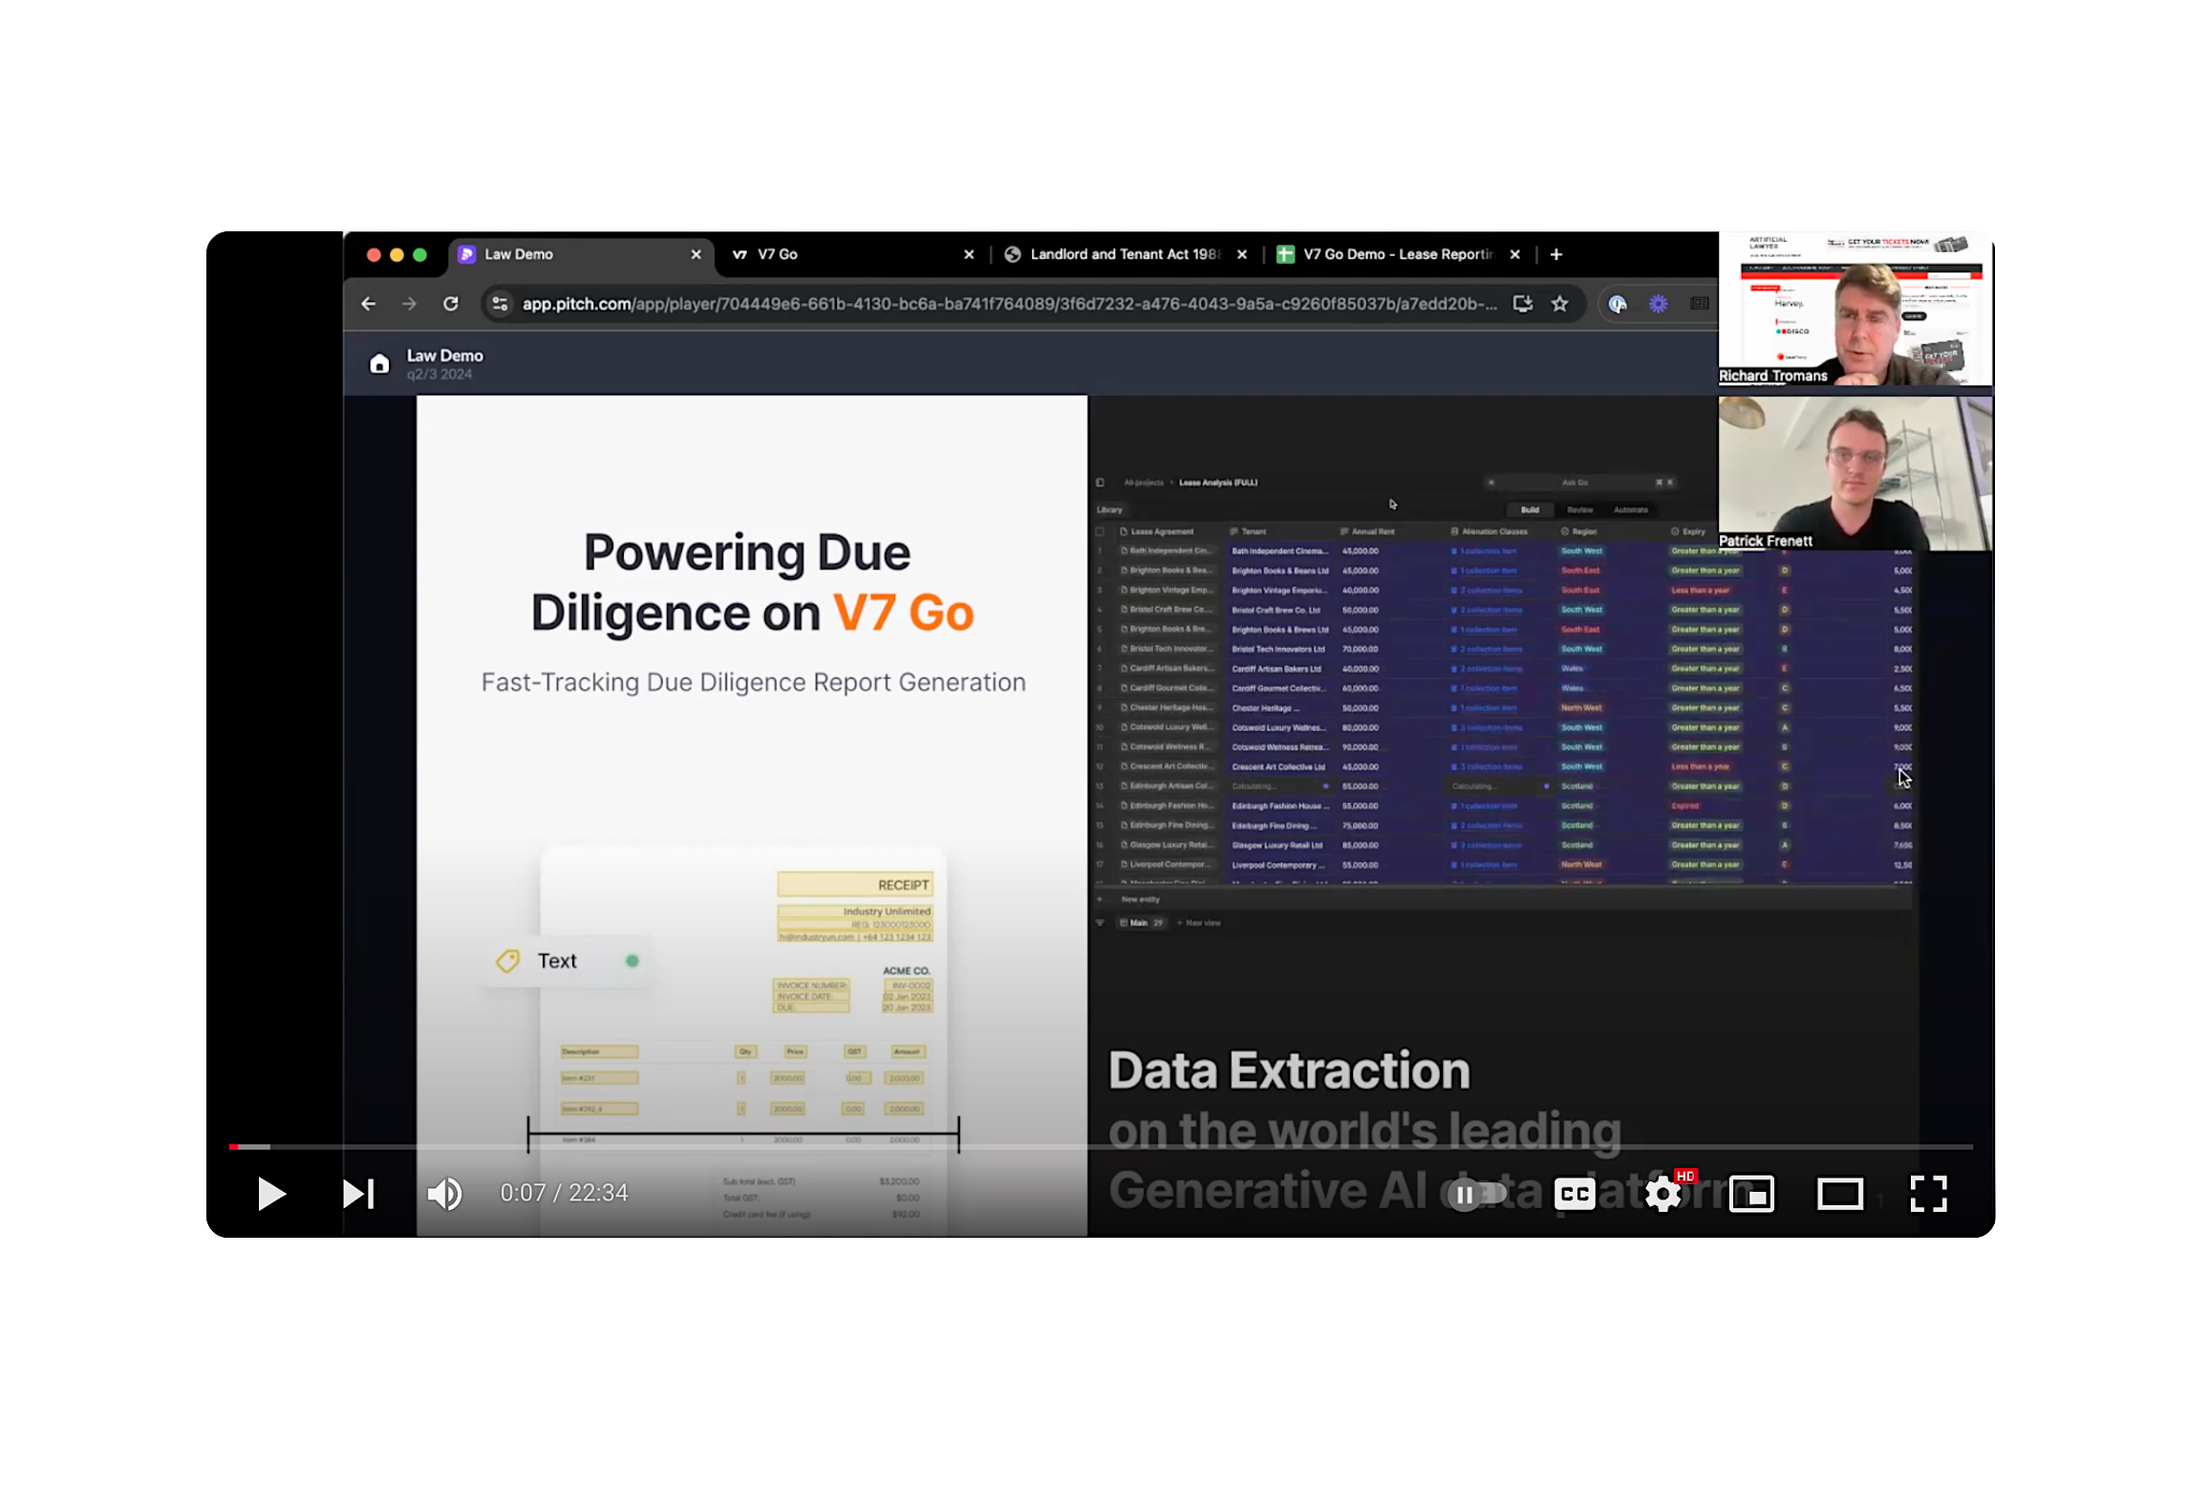Screen dimensions: 2209x1491
Task: Open YouTube playback settings gear
Action: pyautogui.click(x=1663, y=1193)
